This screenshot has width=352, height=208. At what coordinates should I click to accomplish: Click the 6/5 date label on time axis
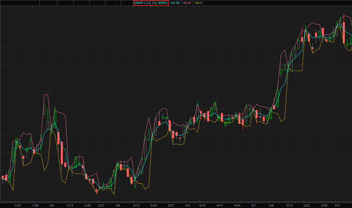pos(337,205)
